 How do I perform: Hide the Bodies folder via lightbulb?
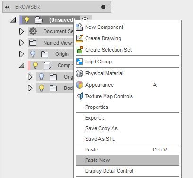coord(41,88)
